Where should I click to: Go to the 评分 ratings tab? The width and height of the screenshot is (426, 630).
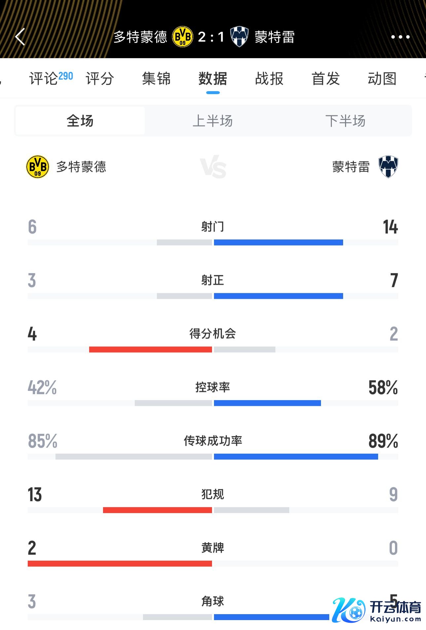coord(100,79)
